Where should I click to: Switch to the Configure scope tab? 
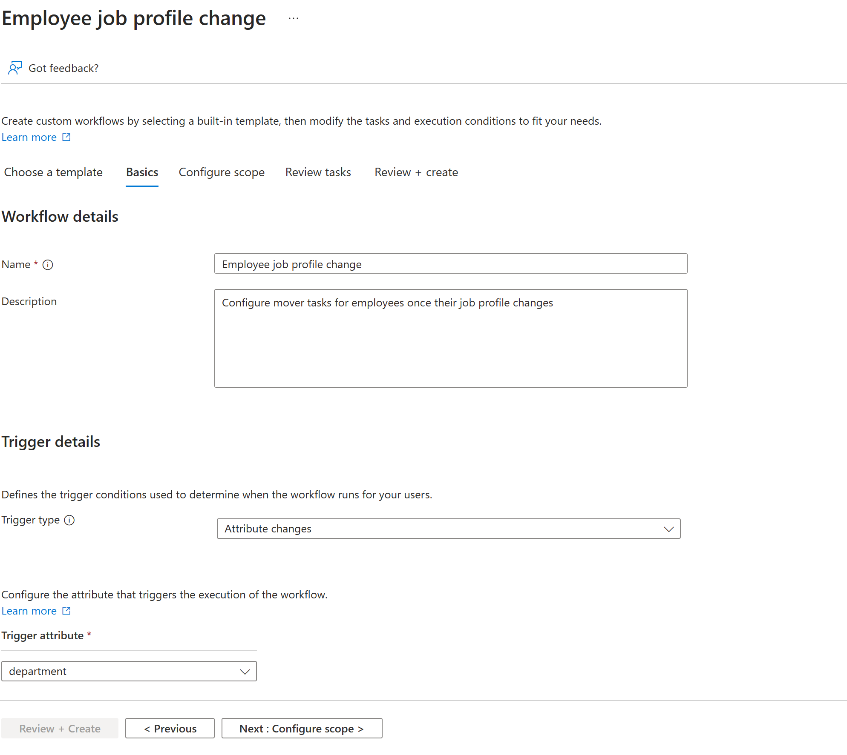[221, 172]
